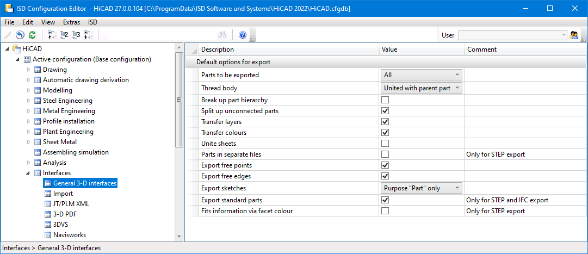Enable the Unite sheets checkbox
The height and width of the screenshot is (254, 588).
[385, 144]
